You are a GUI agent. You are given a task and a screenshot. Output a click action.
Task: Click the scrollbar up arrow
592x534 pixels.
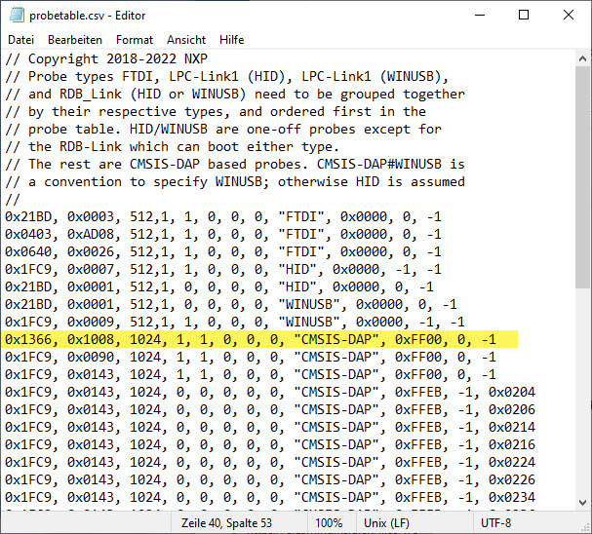(x=582, y=58)
